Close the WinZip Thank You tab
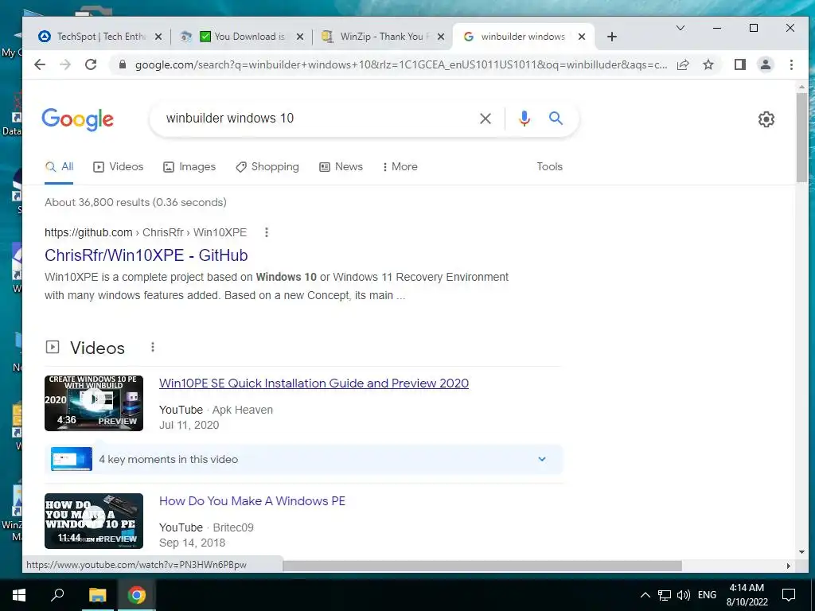The width and height of the screenshot is (815, 611). coord(441,37)
